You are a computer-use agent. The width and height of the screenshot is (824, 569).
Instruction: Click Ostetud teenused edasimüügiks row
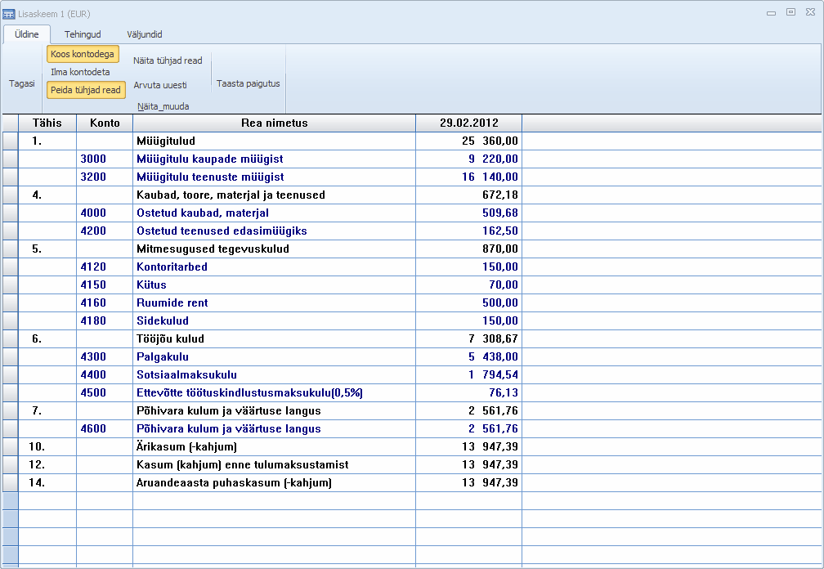click(275, 231)
